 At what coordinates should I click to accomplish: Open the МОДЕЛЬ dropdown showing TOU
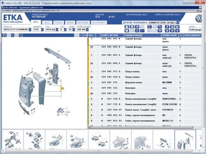click(42, 30)
